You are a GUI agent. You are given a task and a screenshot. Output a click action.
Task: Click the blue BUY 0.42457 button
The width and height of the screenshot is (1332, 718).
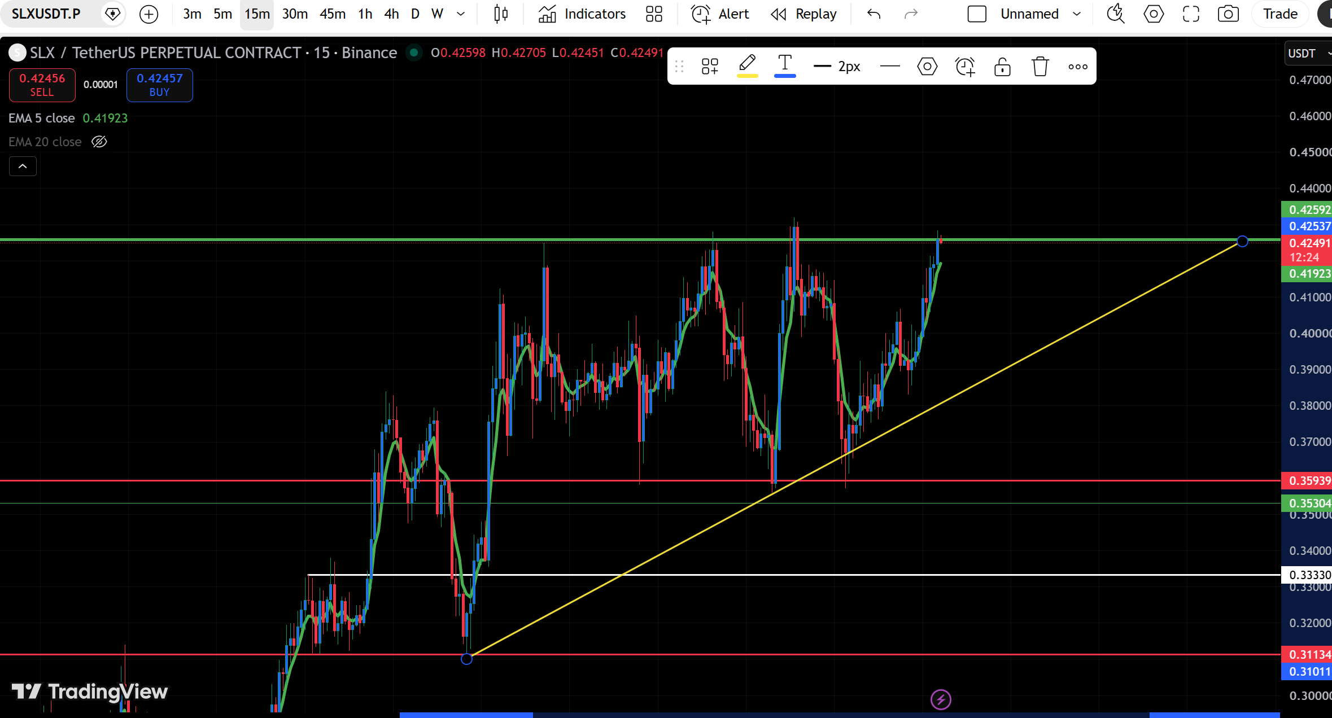coord(160,85)
